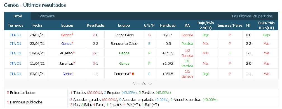Screen dimensions: 282x109
Task: Open the 2-0 result against Spezia Calcio
Action: [x=95, y=35]
